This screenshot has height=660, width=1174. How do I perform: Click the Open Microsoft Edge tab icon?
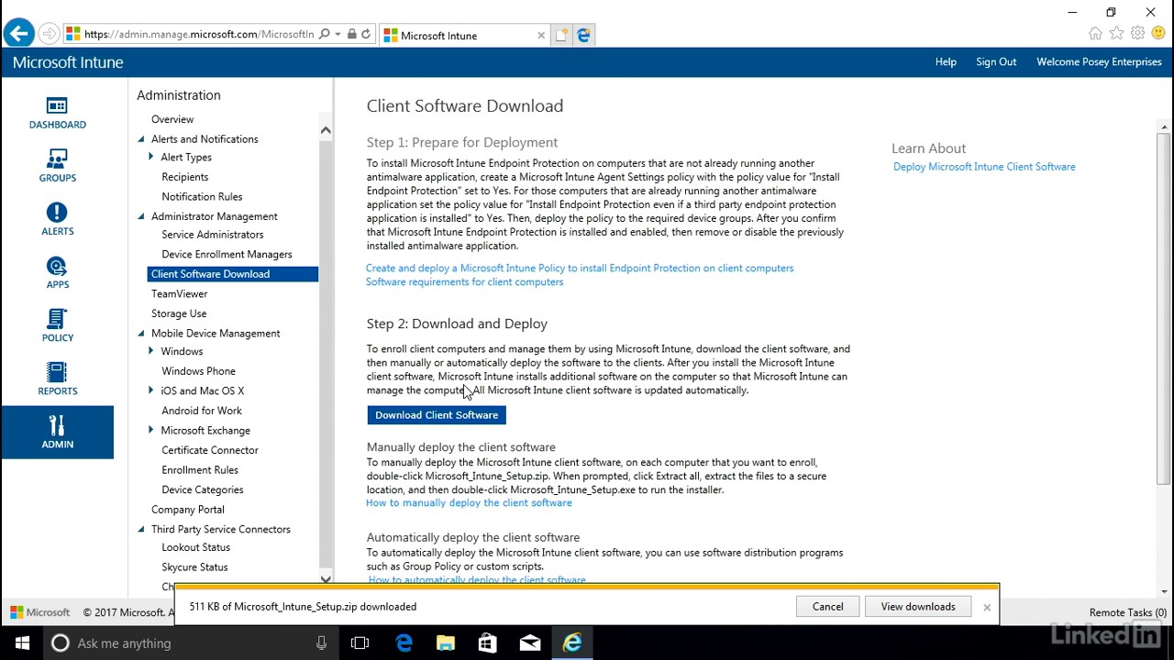pyautogui.click(x=583, y=35)
